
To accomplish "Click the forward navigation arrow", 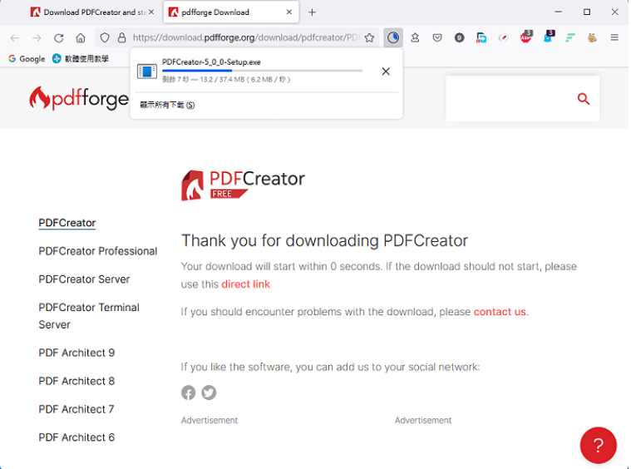I will tap(37, 38).
